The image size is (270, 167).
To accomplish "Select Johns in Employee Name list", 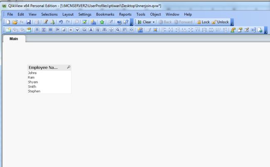I will [49, 73].
